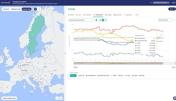This screenshot has width=176, height=101.
Task: Switch to map view icon beside Control Areas
Action: 35,9
